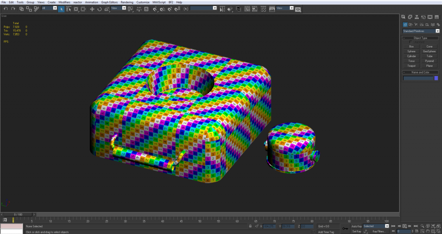Toggle Auto Key animation mode
Screen dimensions: 442x234
click(x=357, y=226)
